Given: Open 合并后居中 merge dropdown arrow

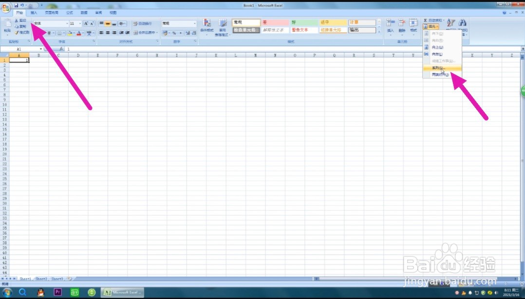Looking at the screenshot, I should click(x=157, y=33).
